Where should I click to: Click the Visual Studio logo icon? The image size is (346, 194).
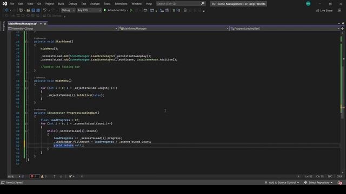tap(5, 4)
